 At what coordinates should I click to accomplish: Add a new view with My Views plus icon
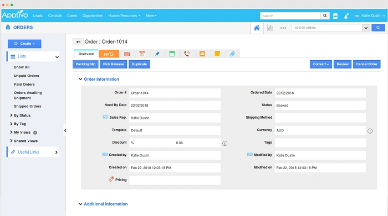pyautogui.click(x=35, y=133)
